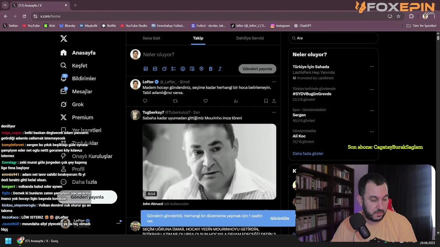Repost Lefter's post
This screenshot has height=247, width=440.
click(175, 101)
